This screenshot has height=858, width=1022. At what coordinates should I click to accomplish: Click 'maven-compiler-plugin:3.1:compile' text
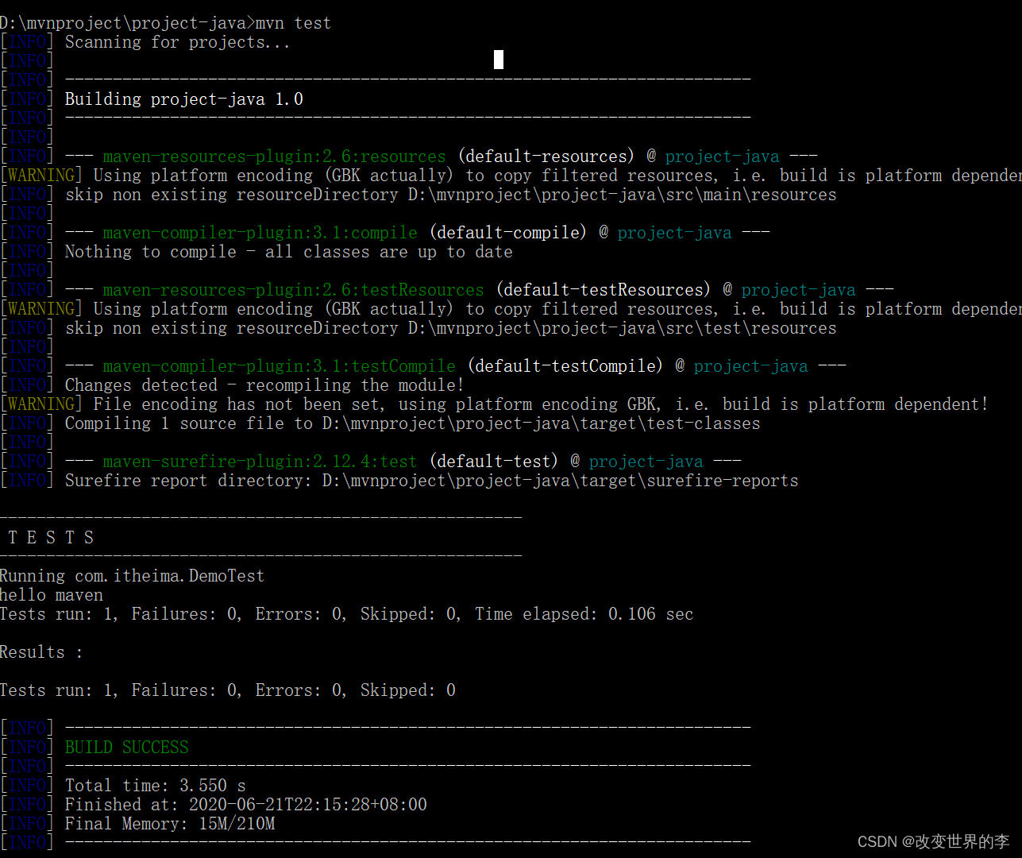(260, 233)
